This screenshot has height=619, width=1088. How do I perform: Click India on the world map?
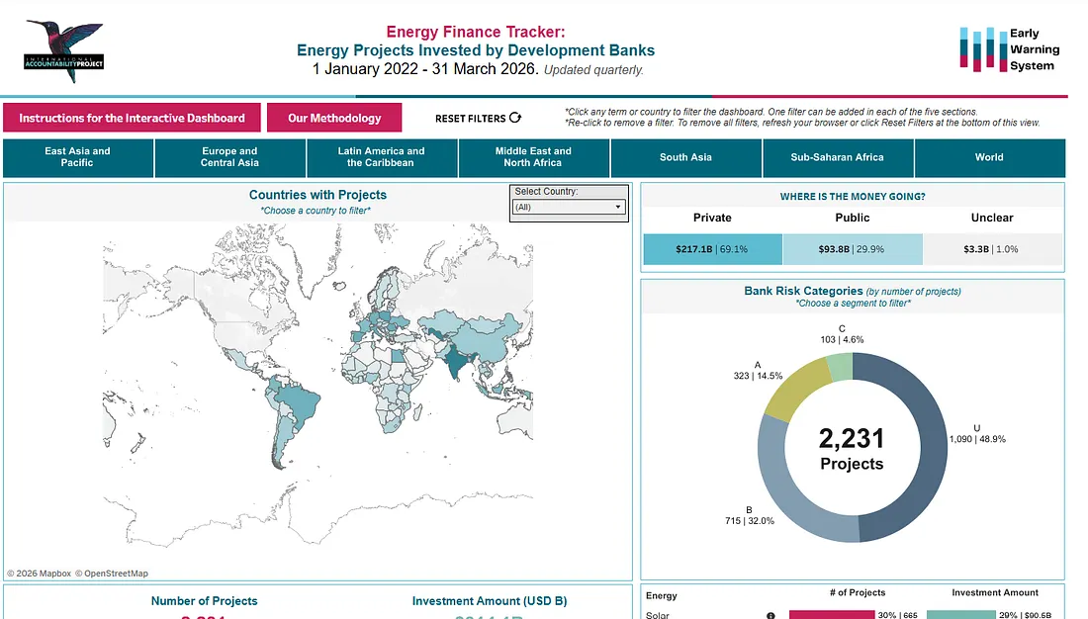tap(456, 360)
